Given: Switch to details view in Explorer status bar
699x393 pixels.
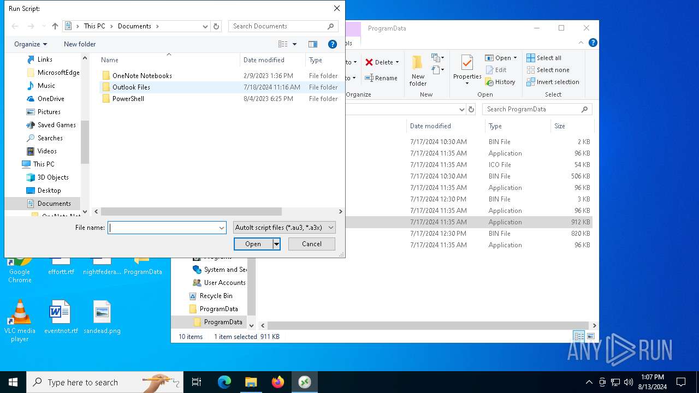Looking at the screenshot, I should tap(579, 337).
